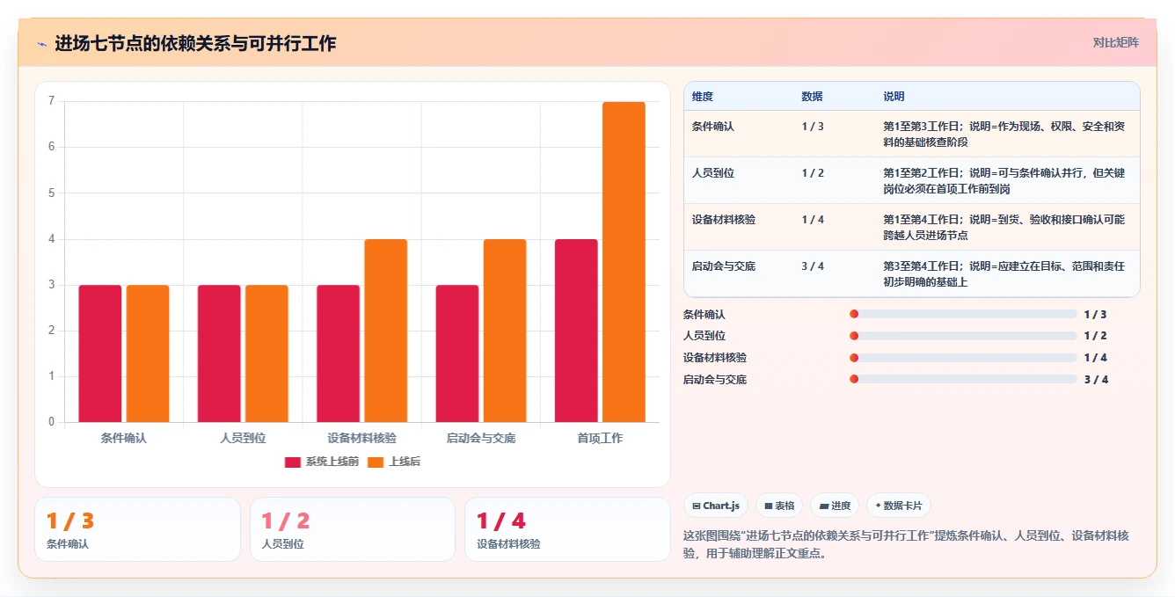Click the 说明 column header
The image size is (1175, 597).
[894, 97]
